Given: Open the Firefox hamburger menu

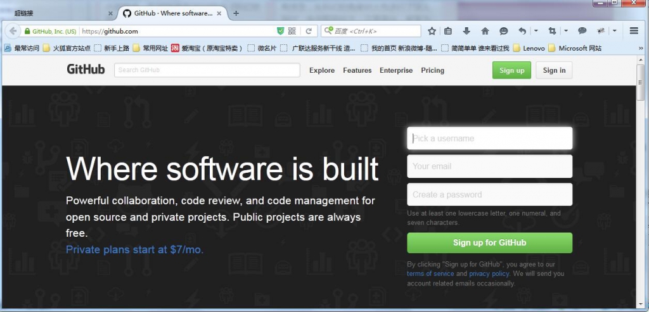Looking at the screenshot, I should pyautogui.click(x=634, y=31).
